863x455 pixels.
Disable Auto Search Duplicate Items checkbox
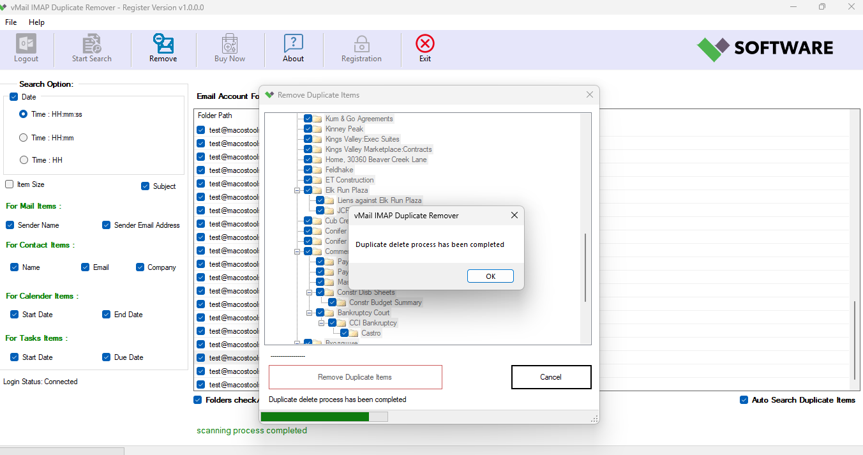coord(744,400)
